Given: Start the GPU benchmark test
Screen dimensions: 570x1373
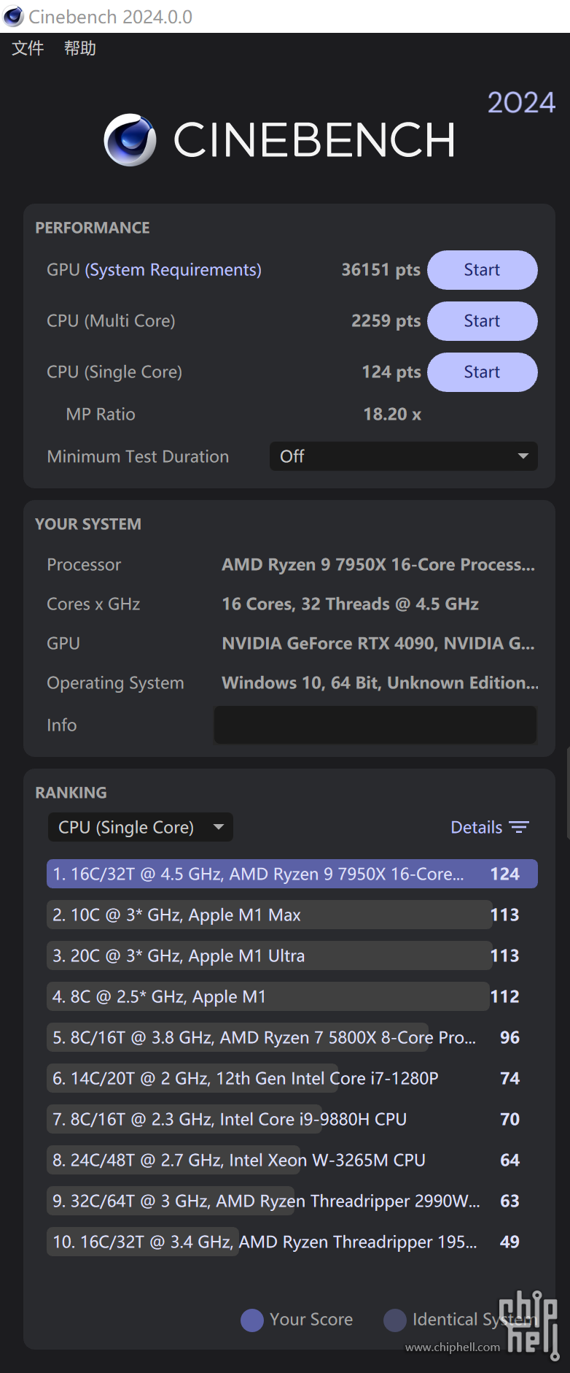Looking at the screenshot, I should [x=483, y=270].
